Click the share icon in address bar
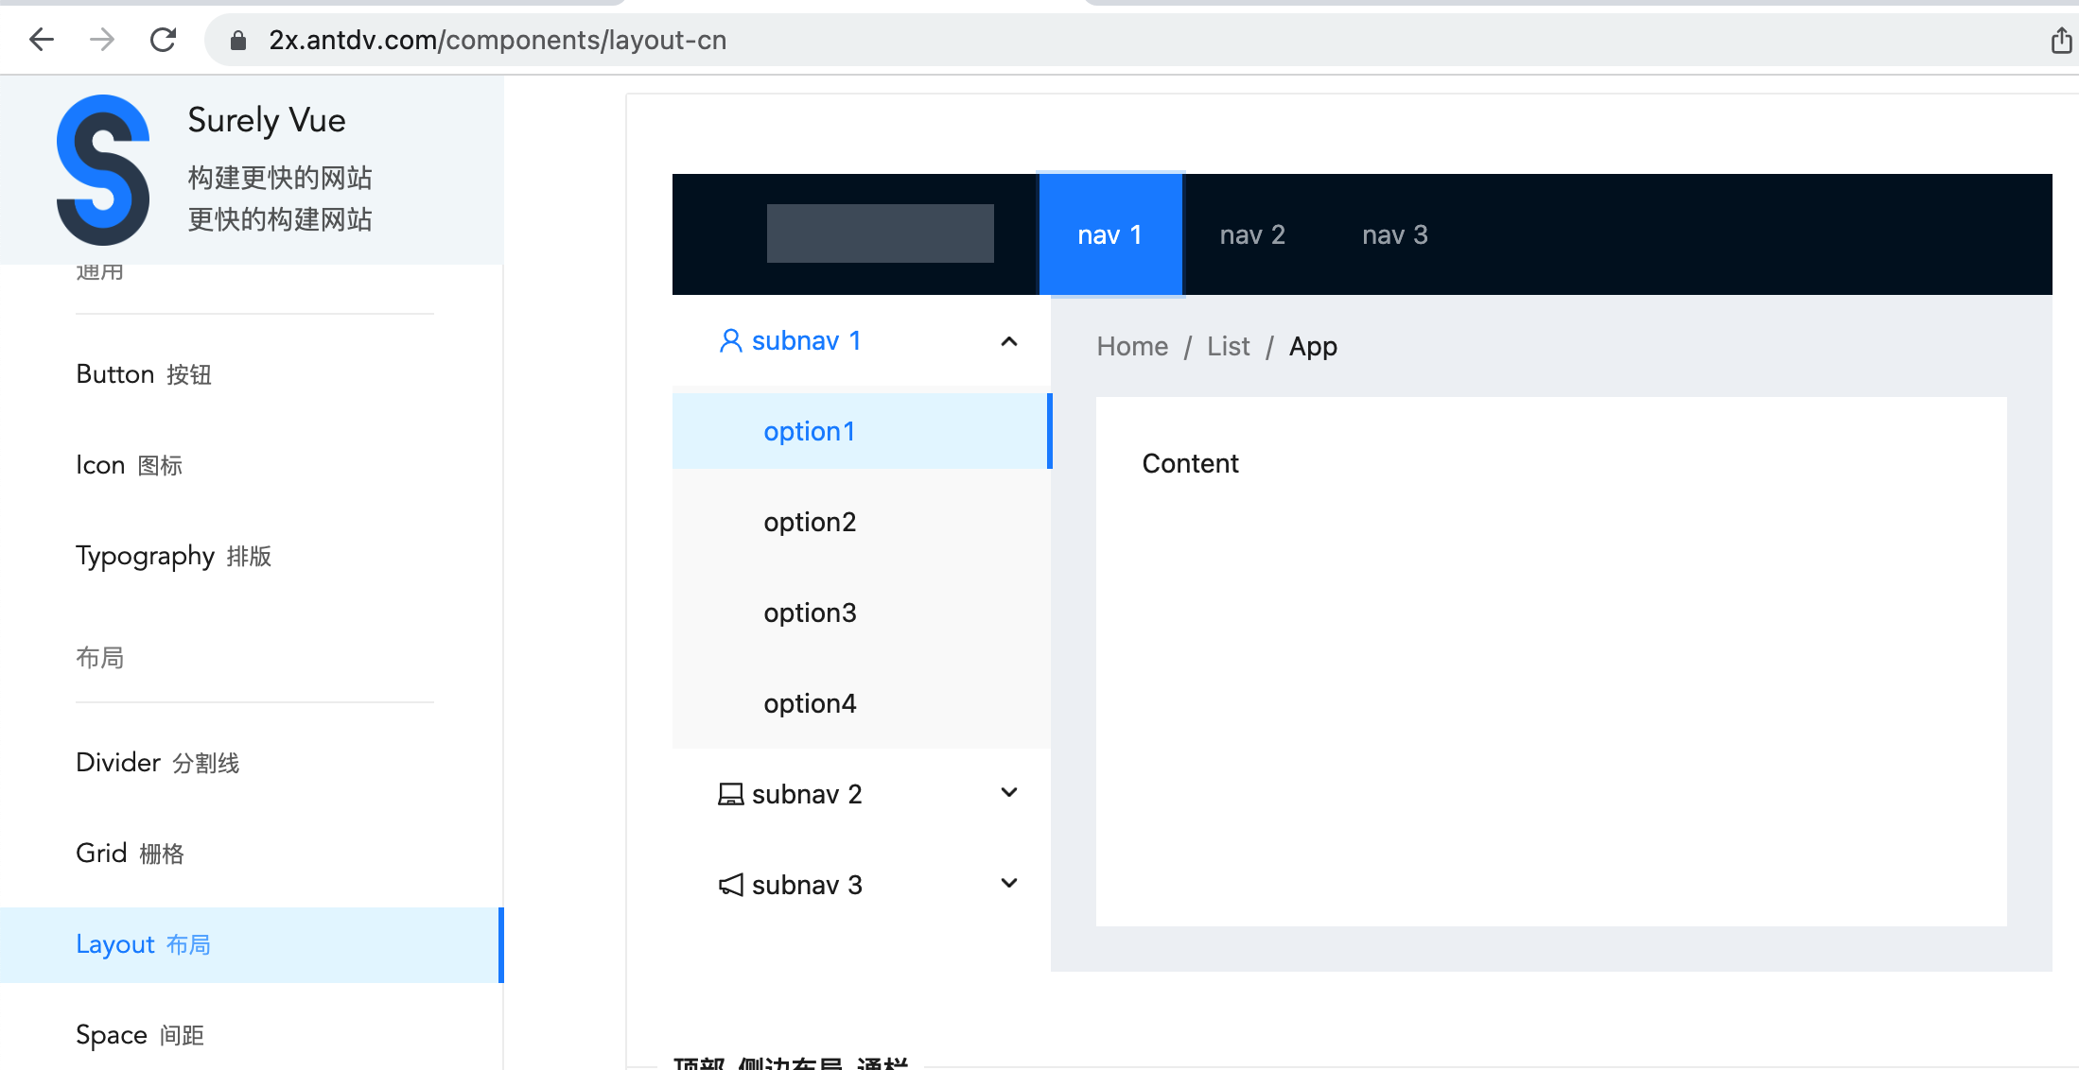The height and width of the screenshot is (1070, 2079). click(2061, 40)
